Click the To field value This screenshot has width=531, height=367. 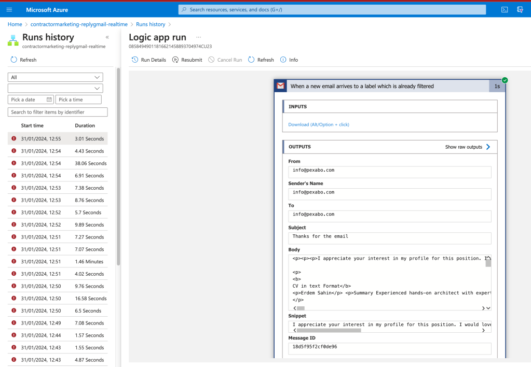tap(390, 216)
